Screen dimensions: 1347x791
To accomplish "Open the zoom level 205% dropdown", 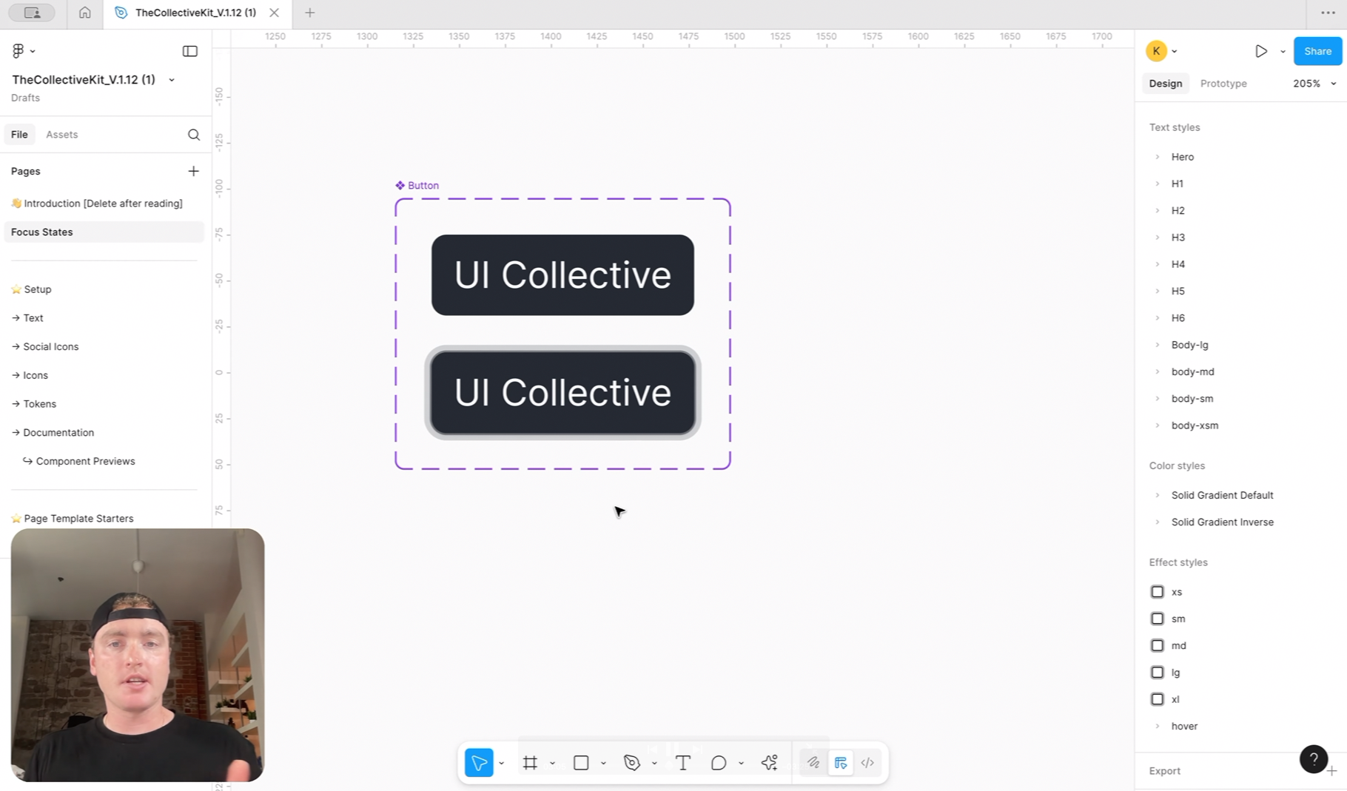I will (x=1314, y=84).
